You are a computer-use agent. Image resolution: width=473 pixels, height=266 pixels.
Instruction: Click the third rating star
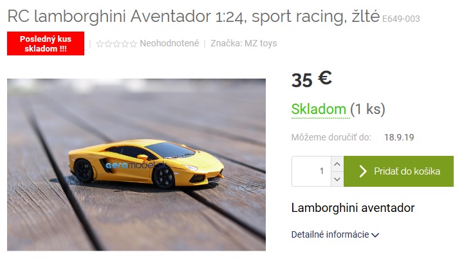116,44
